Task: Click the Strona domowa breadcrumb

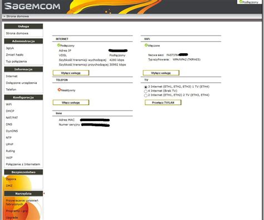Action: coord(17,16)
